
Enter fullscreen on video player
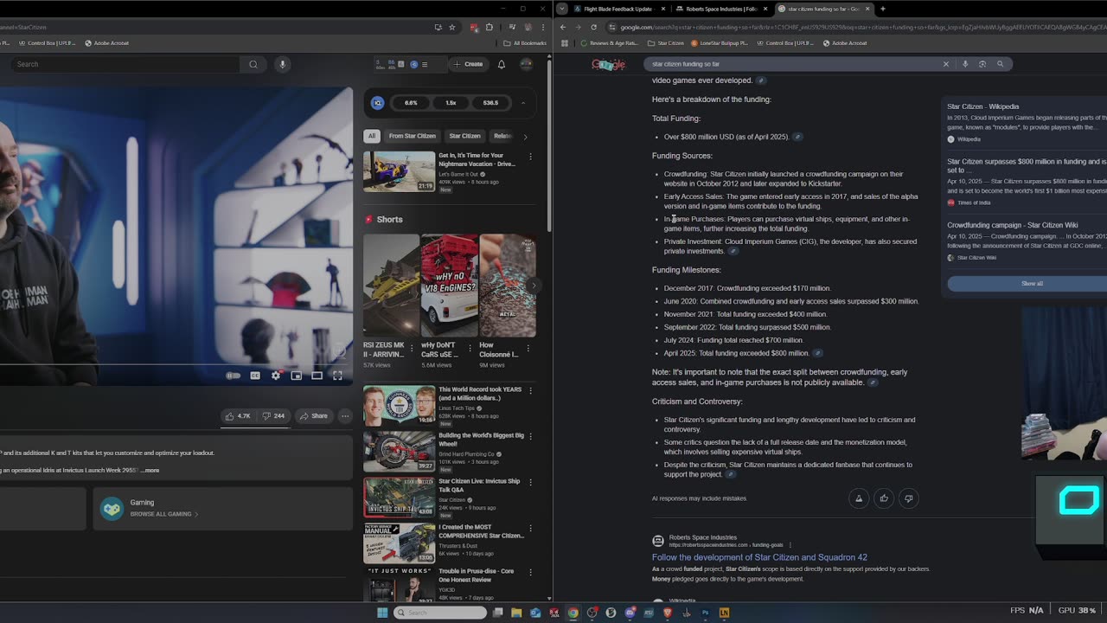click(338, 376)
